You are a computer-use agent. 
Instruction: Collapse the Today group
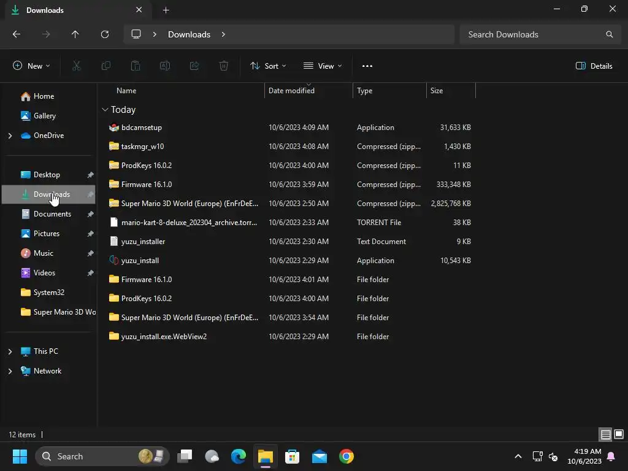point(105,110)
